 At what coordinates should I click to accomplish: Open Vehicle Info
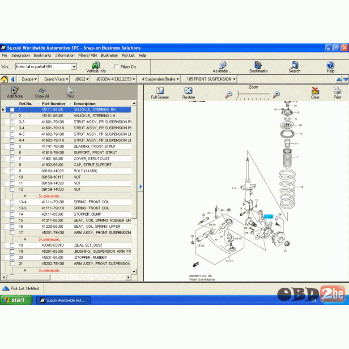[96, 68]
